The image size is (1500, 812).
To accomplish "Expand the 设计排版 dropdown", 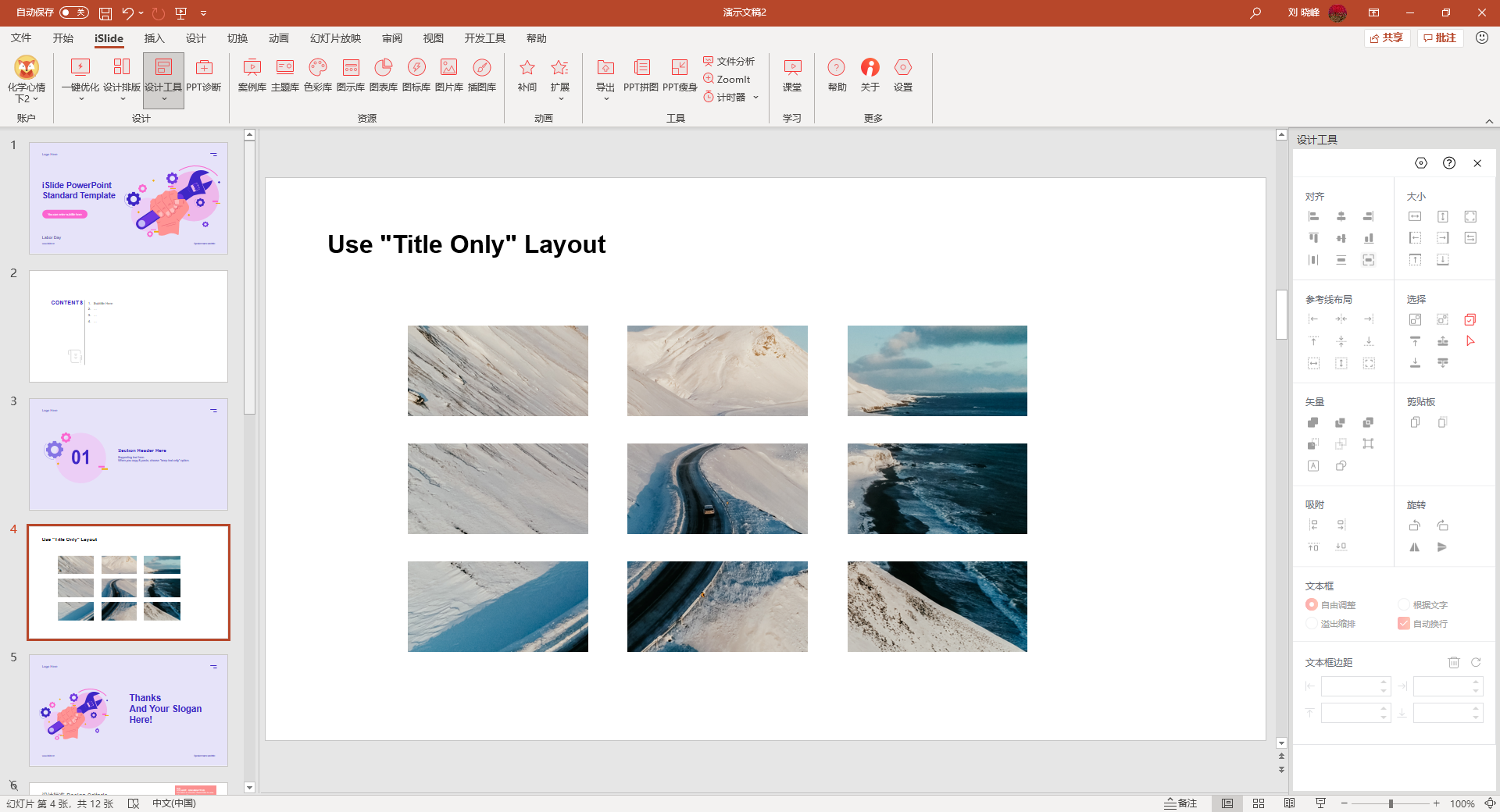I will tap(122, 99).
